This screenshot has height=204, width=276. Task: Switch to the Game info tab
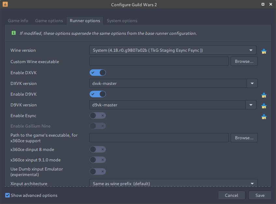(x=18, y=20)
